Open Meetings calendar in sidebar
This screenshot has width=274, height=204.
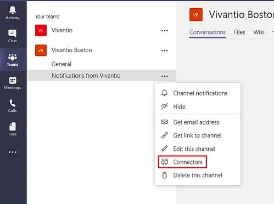click(13, 83)
